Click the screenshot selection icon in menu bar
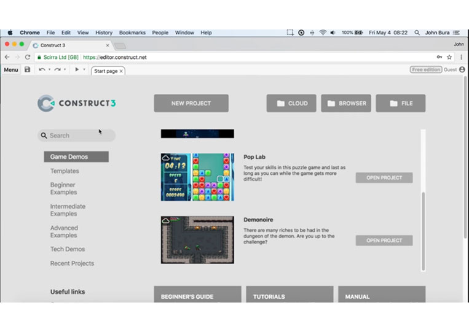Viewport: 469px width, 332px height. 290,33
